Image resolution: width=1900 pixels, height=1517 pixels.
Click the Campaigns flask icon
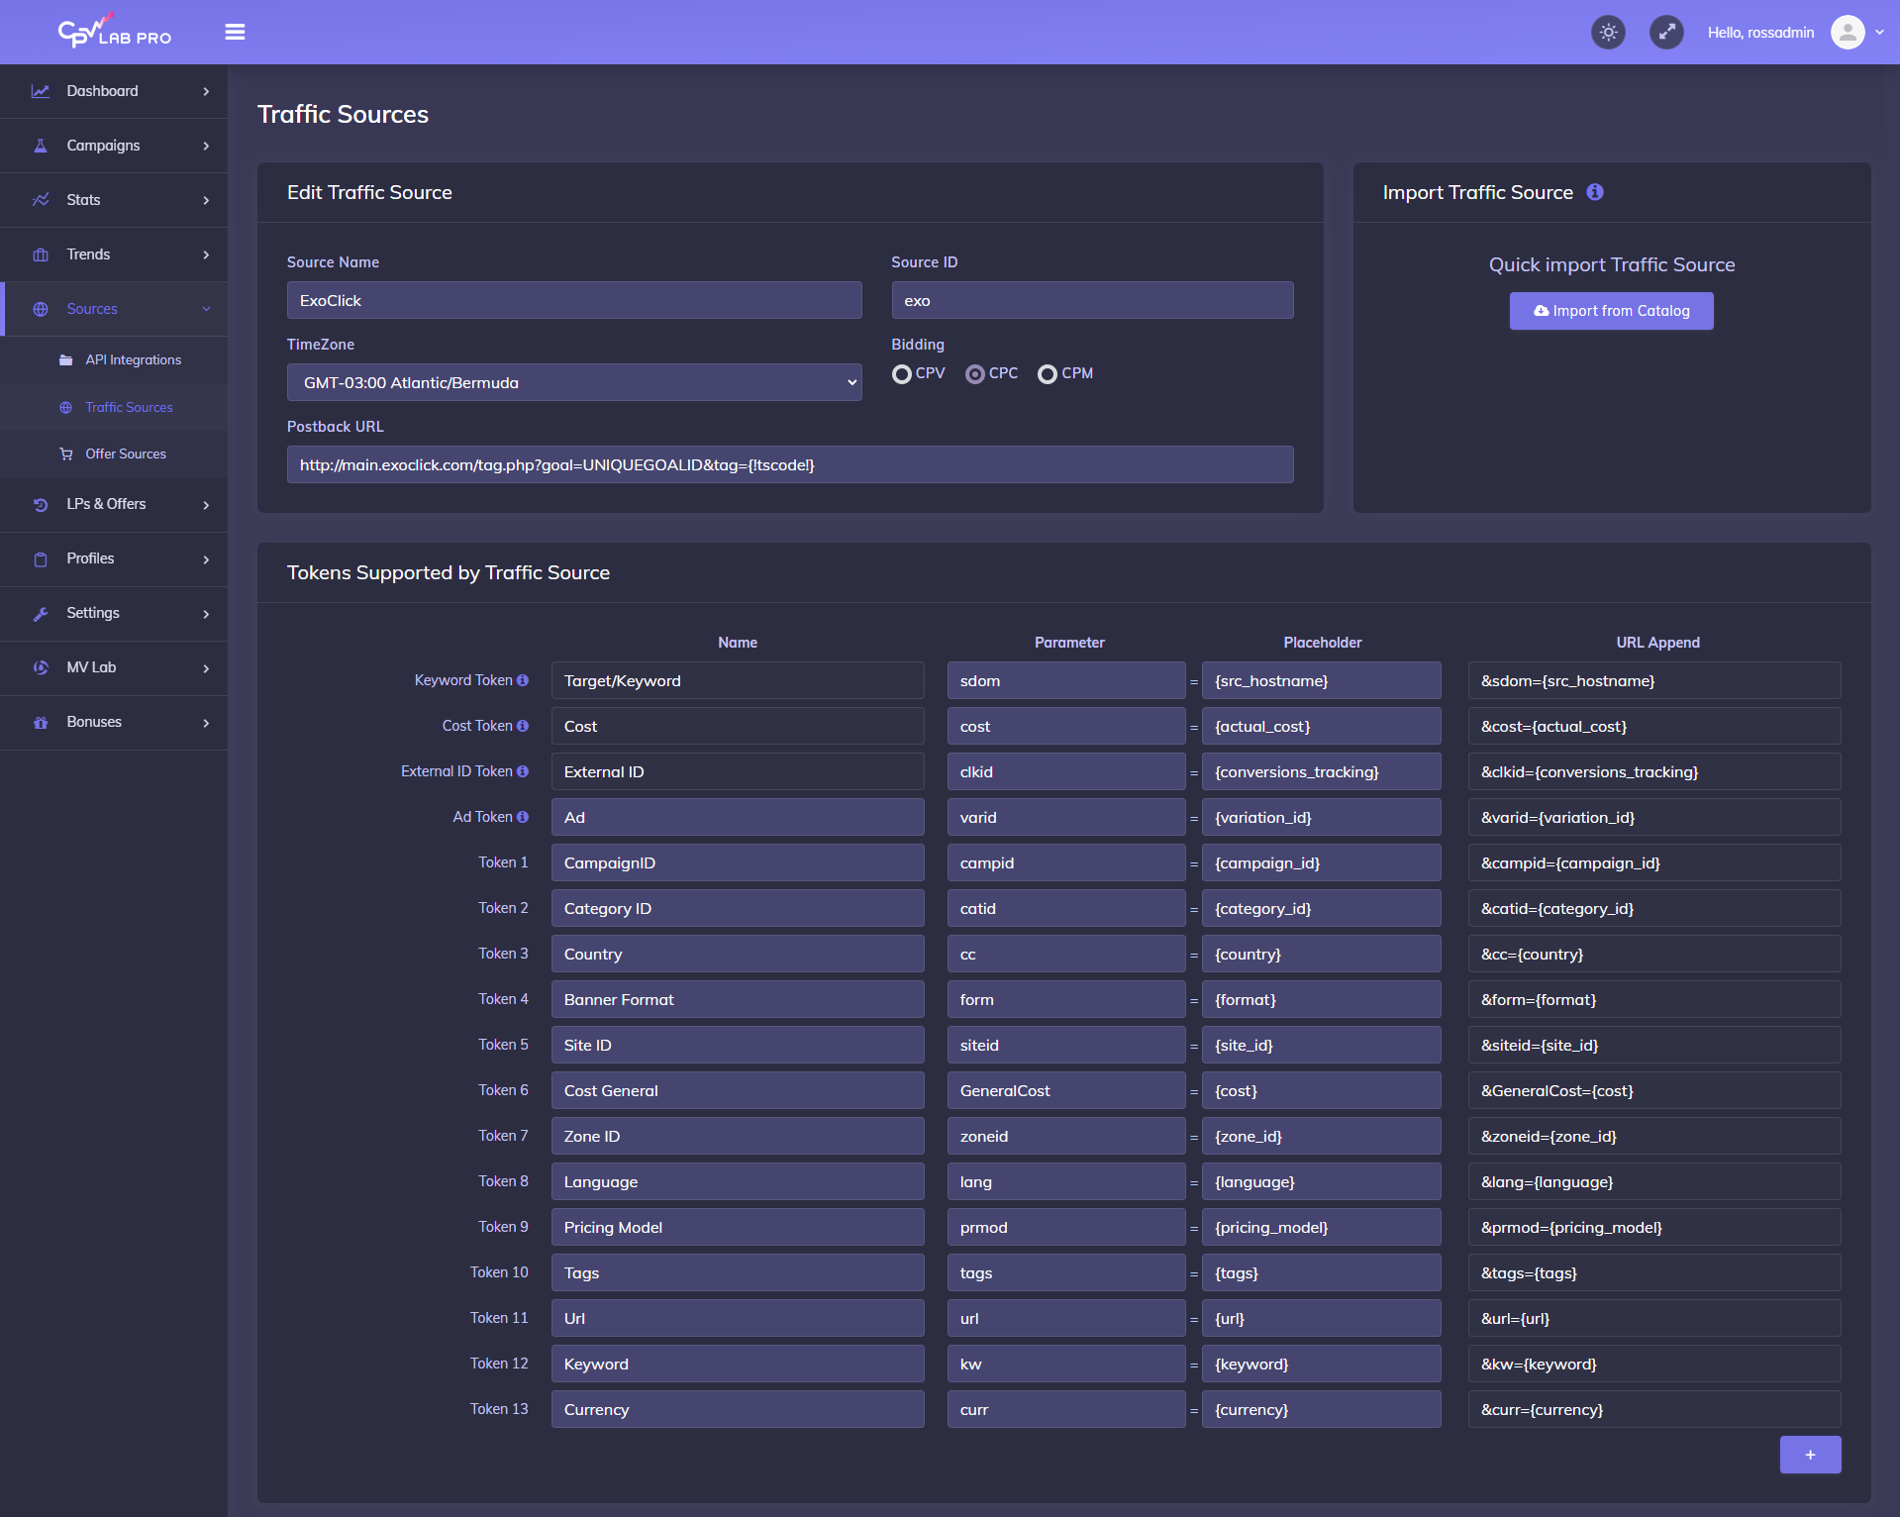41,146
